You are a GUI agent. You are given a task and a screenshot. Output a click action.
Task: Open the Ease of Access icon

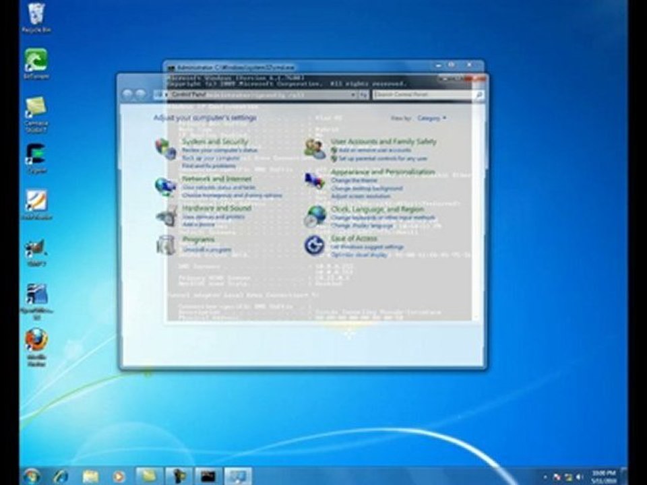pos(315,245)
